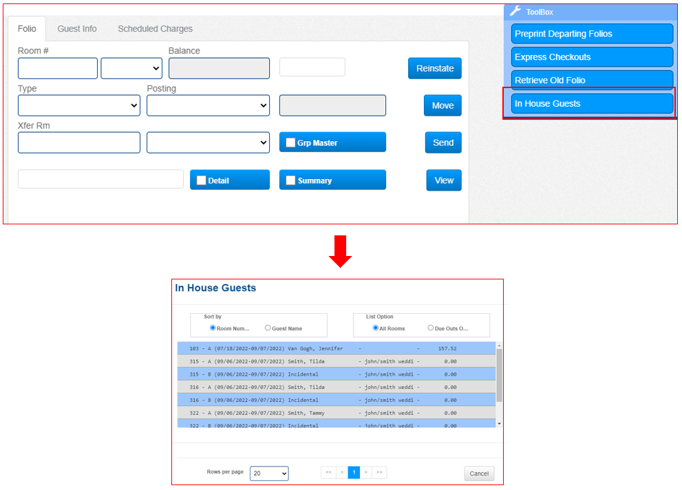Select Guest Name sort radio button
682x490 pixels.
268,328
